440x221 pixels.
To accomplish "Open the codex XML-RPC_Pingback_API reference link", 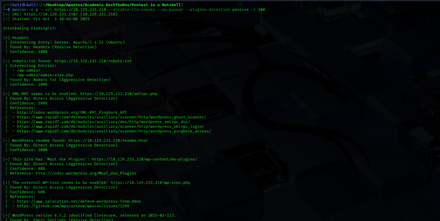I will [72, 113].
